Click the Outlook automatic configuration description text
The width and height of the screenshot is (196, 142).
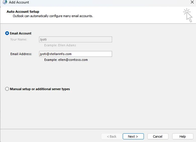tap(53, 16)
